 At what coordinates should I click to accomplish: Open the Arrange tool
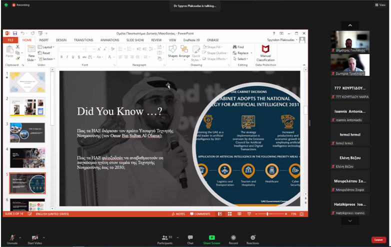(184, 53)
